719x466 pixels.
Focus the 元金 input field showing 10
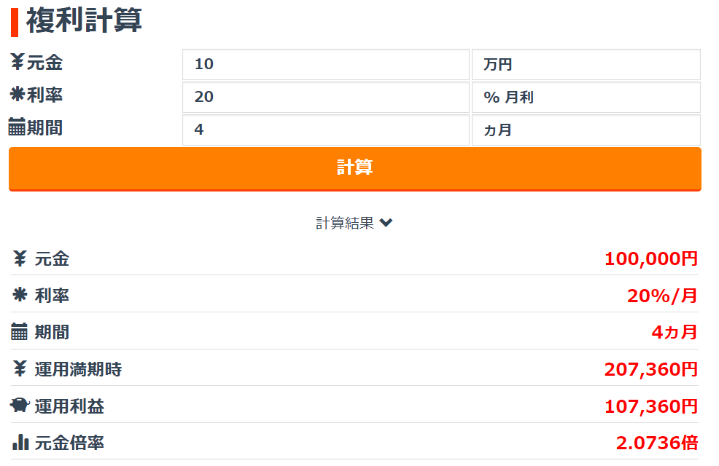pyautogui.click(x=326, y=65)
